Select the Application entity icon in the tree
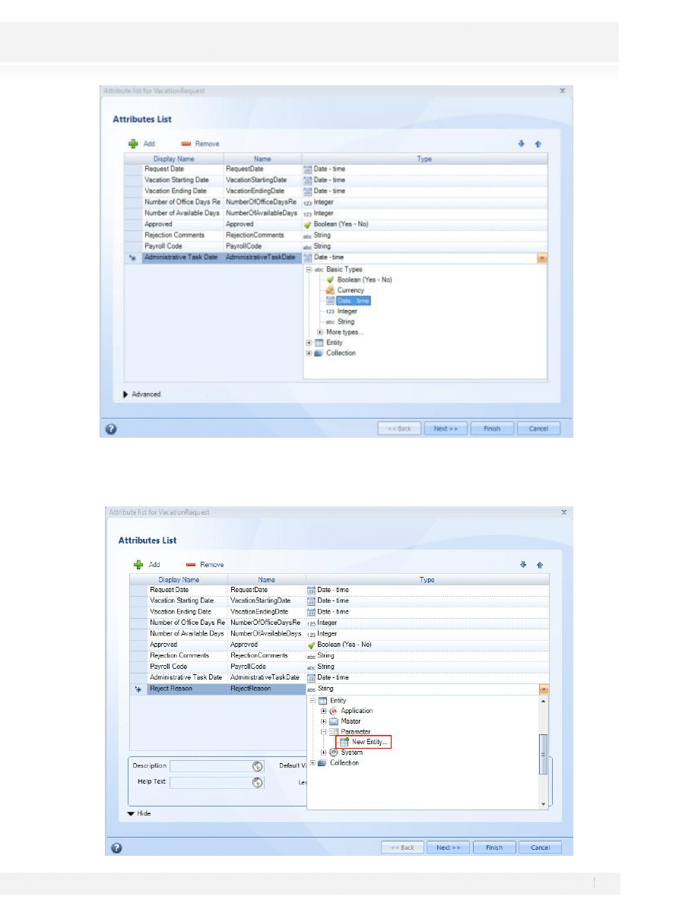 tap(334, 711)
